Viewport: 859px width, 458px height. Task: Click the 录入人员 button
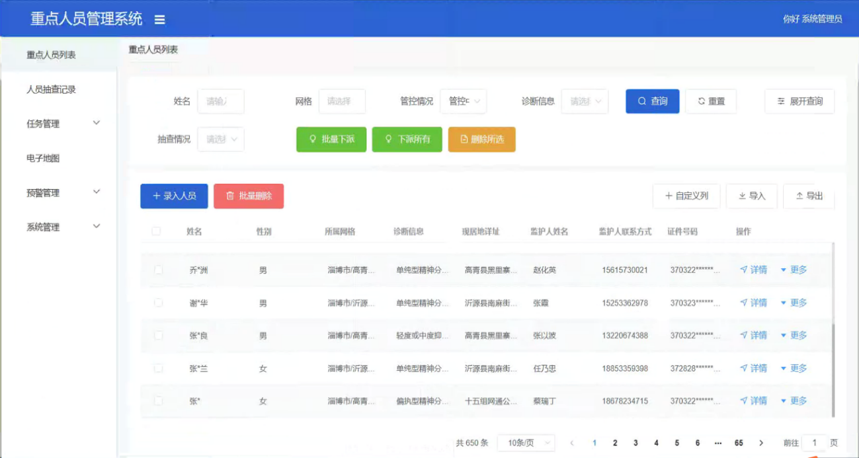(x=174, y=196)
